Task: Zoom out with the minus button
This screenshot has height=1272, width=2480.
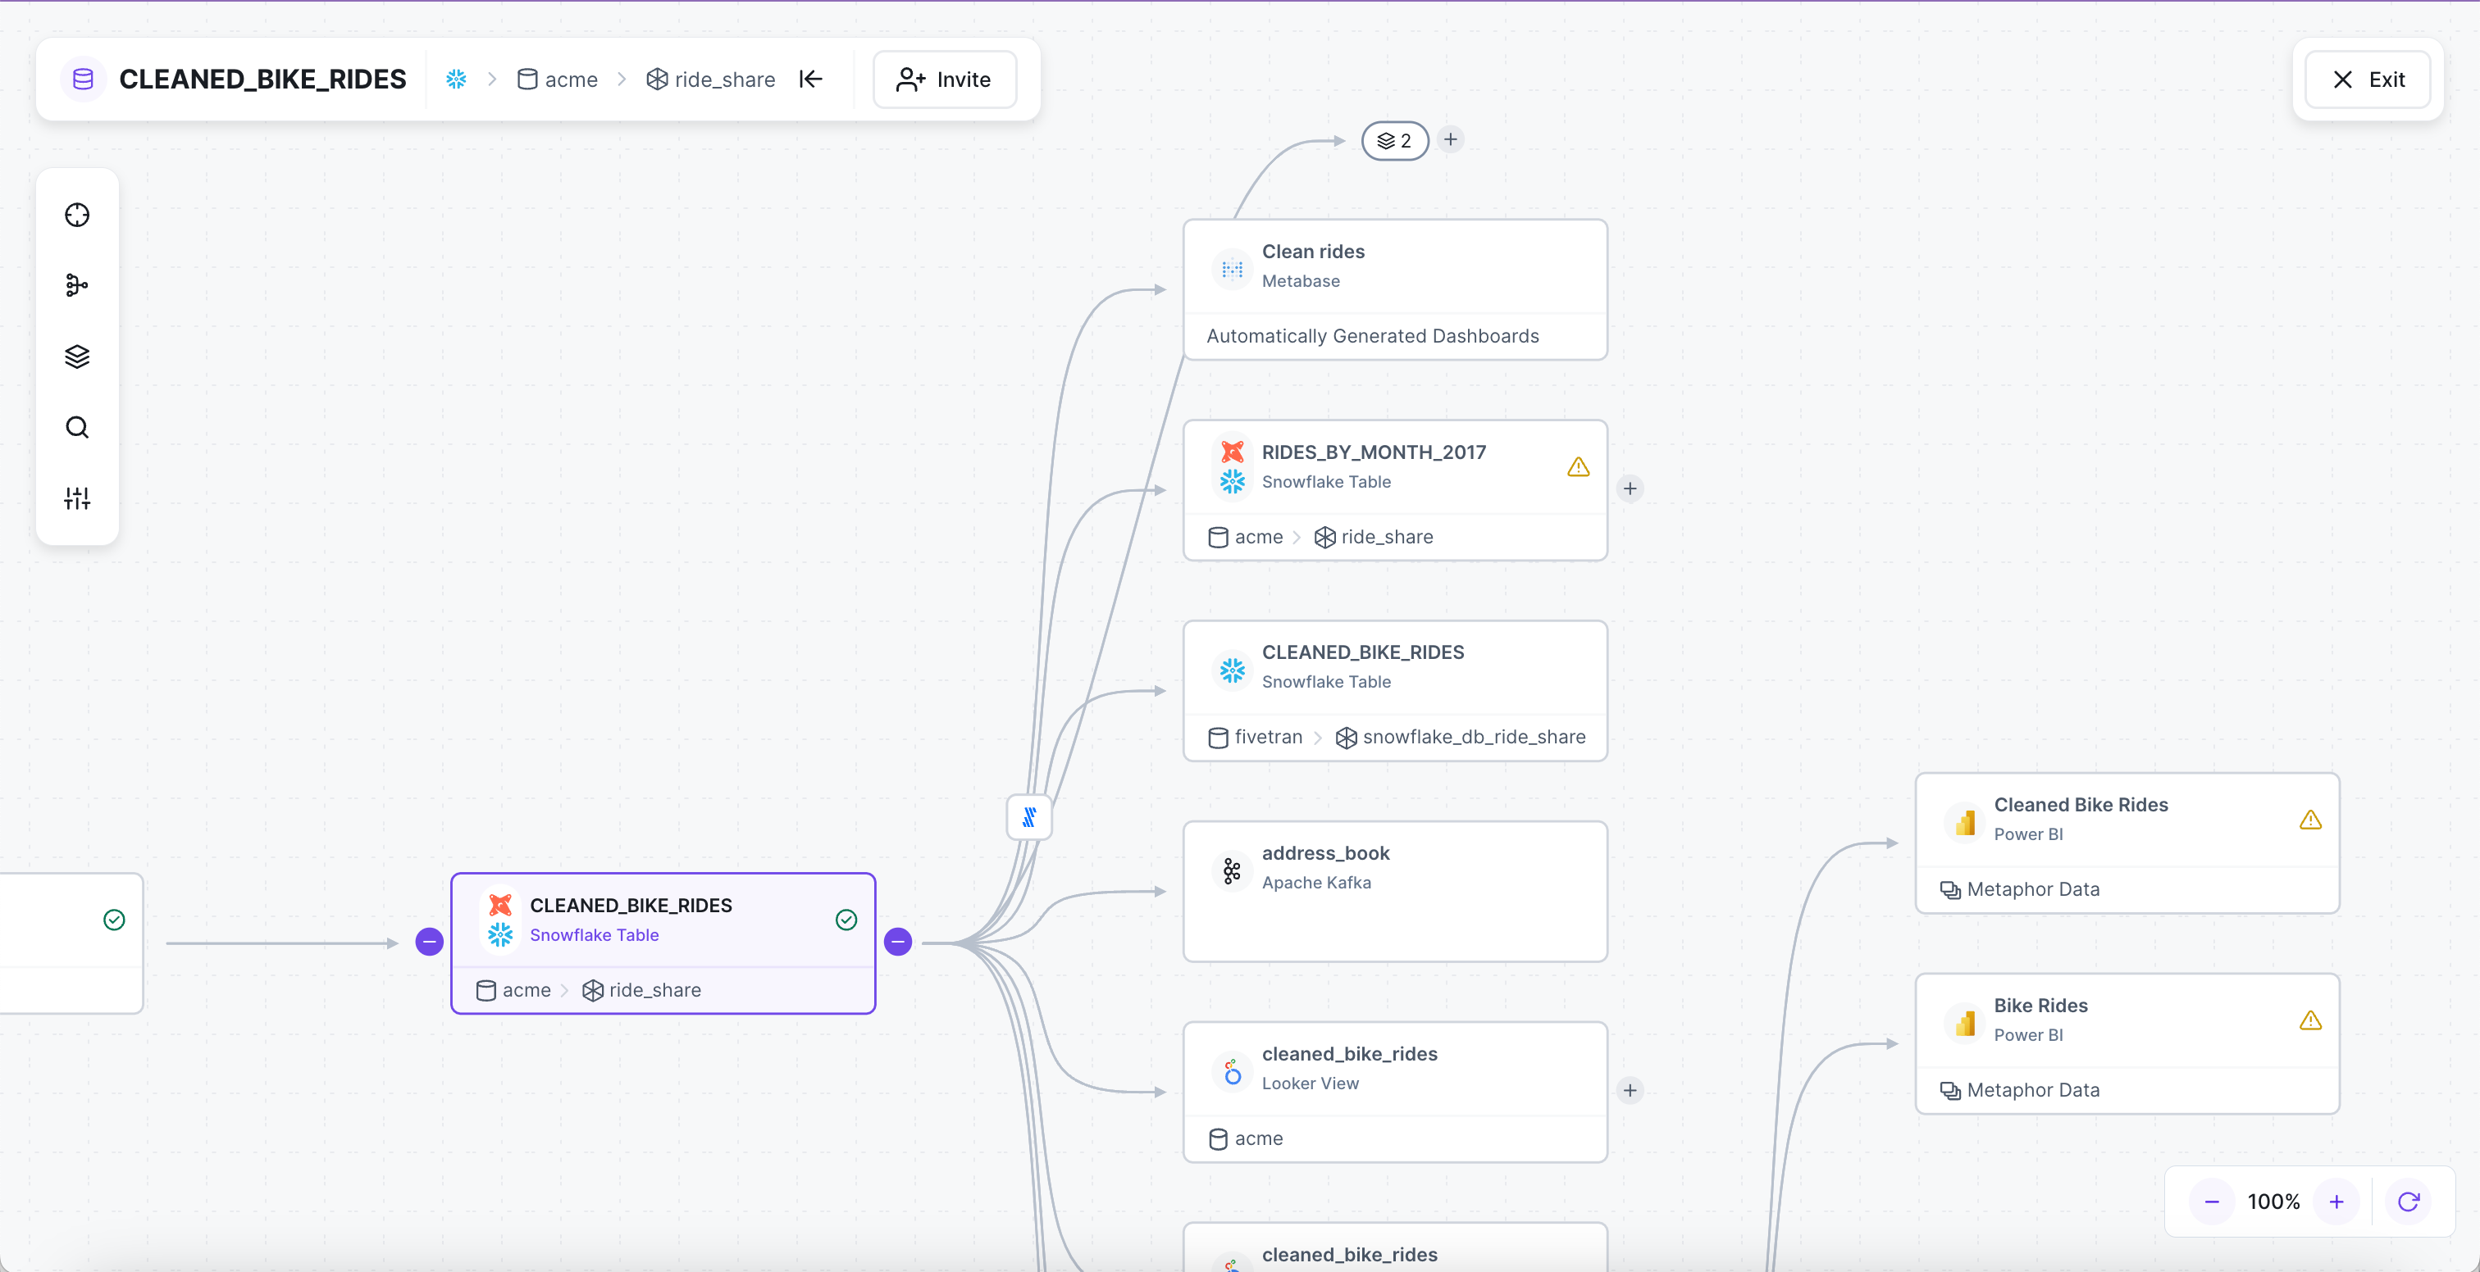Action: click(2213, 1202)
